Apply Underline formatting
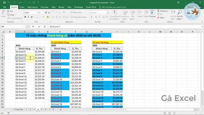This screenshot has height=115, width=204. (x=32, y=17)
